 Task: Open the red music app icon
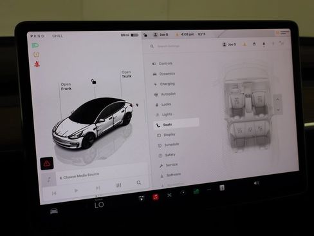click(x=156, y=197)
